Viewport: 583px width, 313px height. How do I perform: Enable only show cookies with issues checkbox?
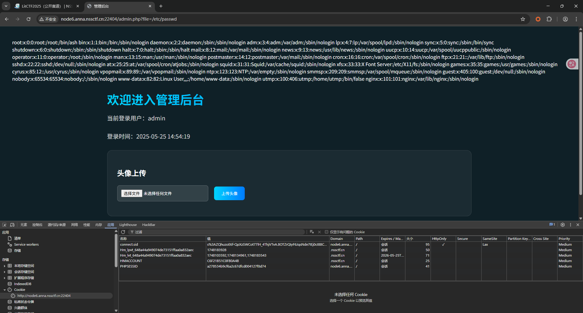click(327, 232)
